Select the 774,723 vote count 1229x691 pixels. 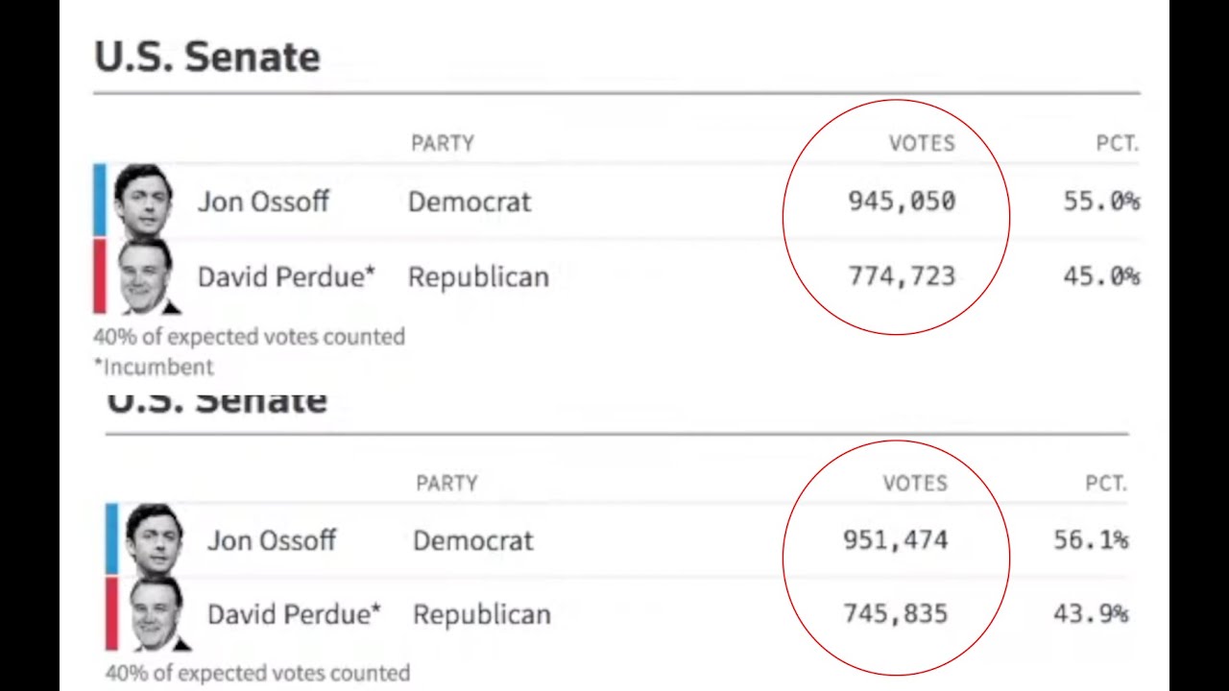(x=902, y=276)
